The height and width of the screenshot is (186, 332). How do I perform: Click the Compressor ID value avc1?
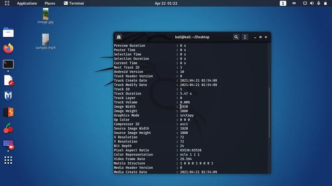(184, 124)
